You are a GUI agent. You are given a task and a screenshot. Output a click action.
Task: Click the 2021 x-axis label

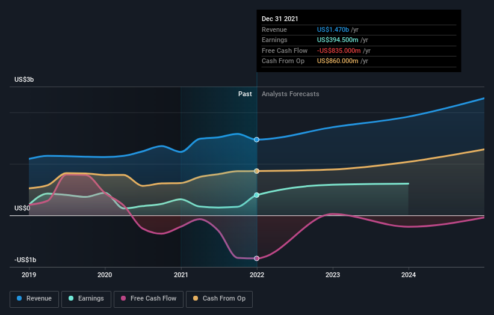point(181,275)
